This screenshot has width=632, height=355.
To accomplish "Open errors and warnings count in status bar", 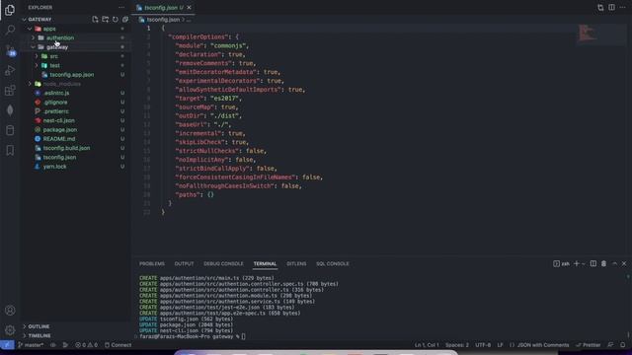I will click(86, 345).
